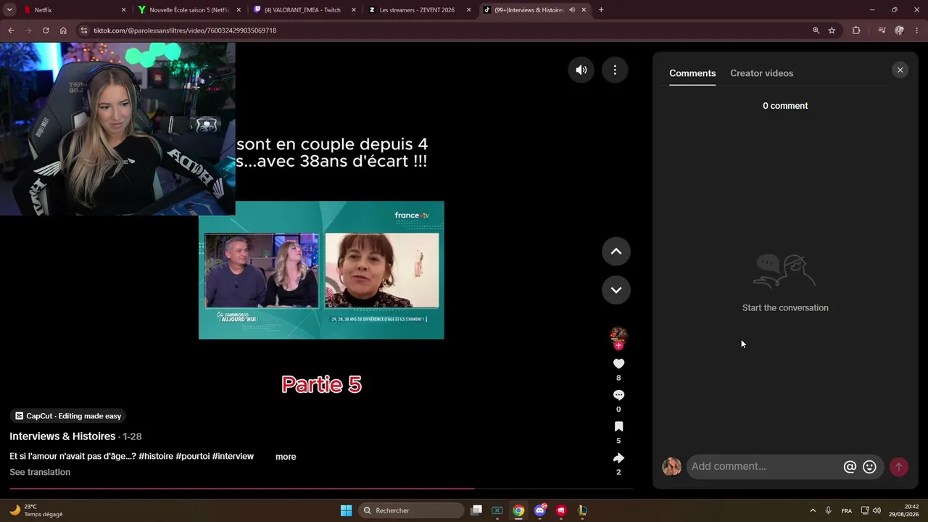This screenshot has height=522, width=928.
Task: Mute the TikTok video sound
Action: point(581,70)
